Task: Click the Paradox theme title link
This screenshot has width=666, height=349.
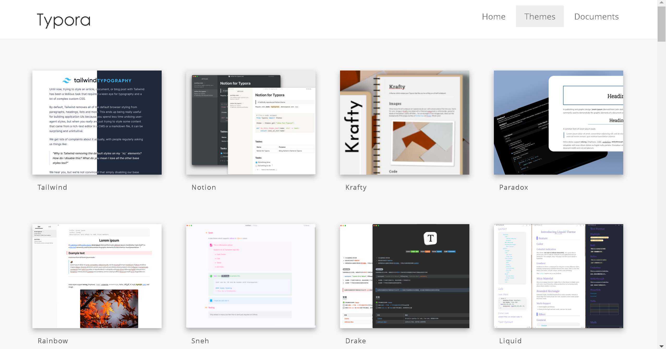Action: point(513,187)
